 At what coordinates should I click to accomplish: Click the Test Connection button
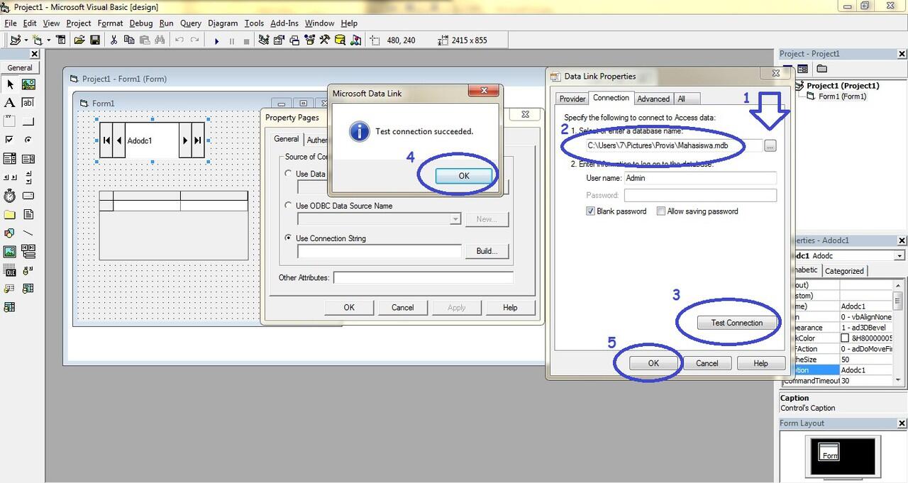(736, 323)
